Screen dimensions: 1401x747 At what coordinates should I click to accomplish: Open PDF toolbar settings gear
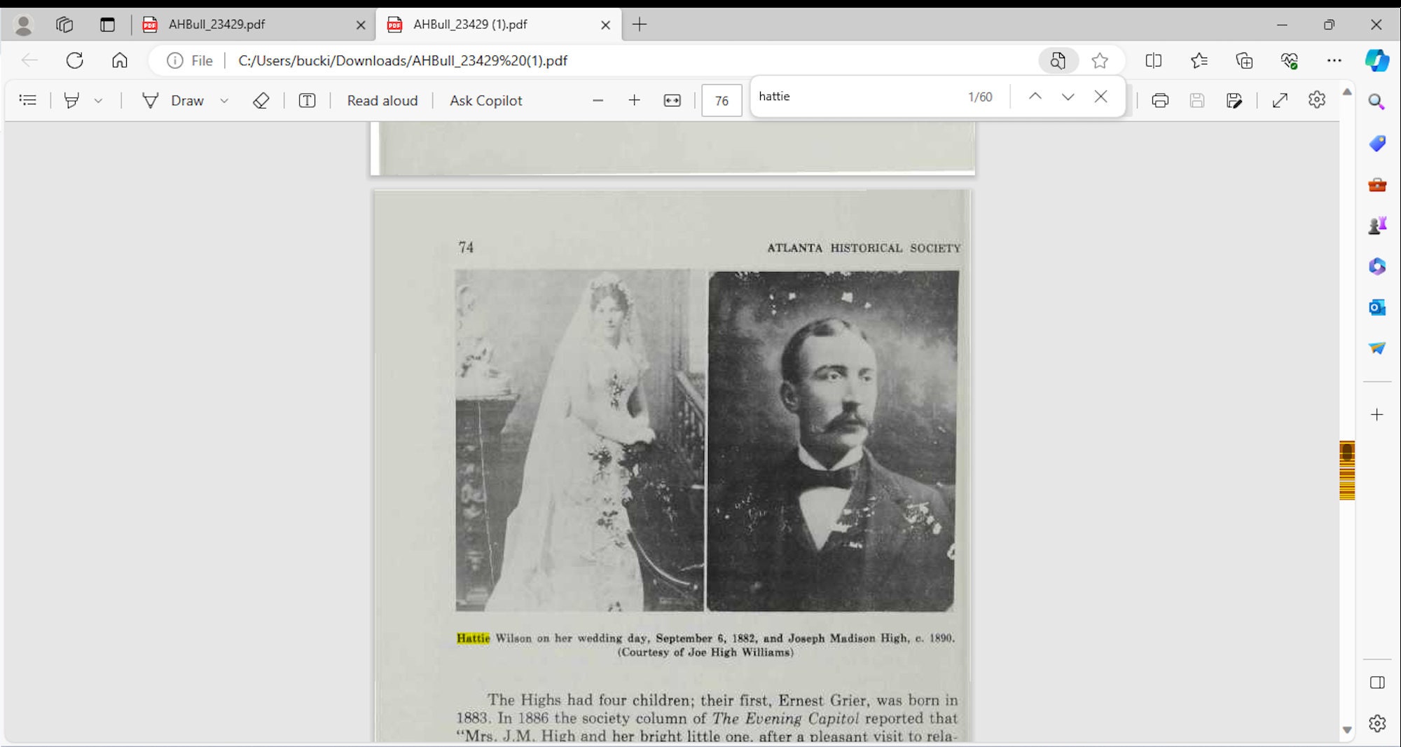coord(1317,100)
